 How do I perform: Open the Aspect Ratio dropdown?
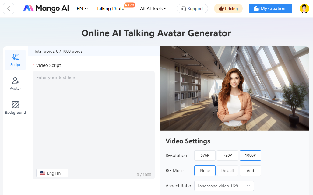coord(224,186)
